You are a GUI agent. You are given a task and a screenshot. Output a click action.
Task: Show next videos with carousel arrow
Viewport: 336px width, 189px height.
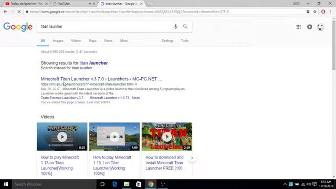(192, 158)
